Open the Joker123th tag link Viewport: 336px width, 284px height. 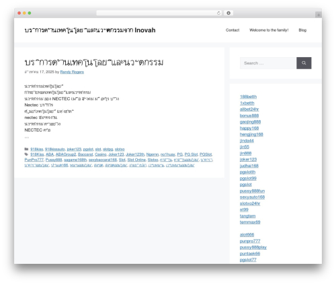coord(135,154)
